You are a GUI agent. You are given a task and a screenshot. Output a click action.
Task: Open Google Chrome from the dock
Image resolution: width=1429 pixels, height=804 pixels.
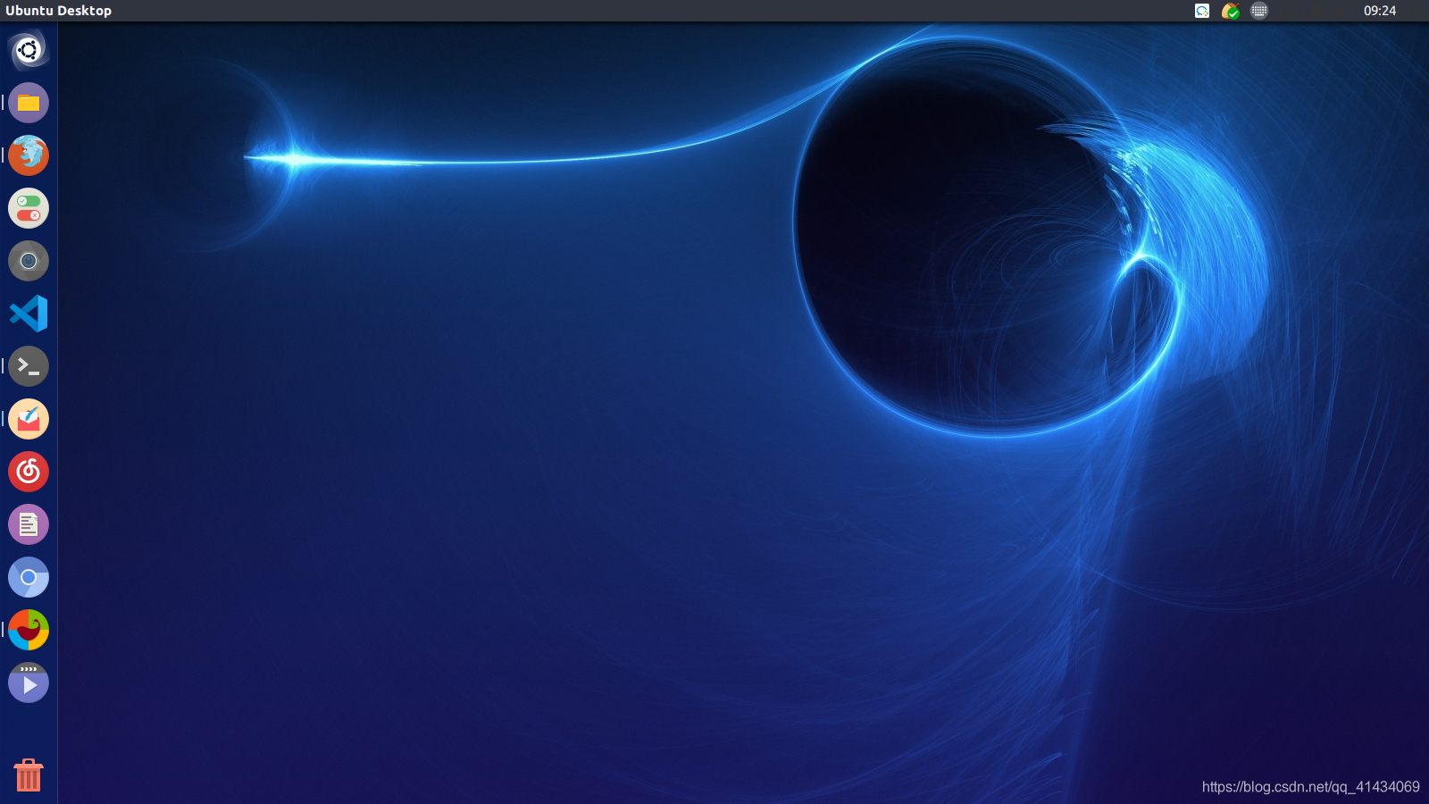pos(28,630)
